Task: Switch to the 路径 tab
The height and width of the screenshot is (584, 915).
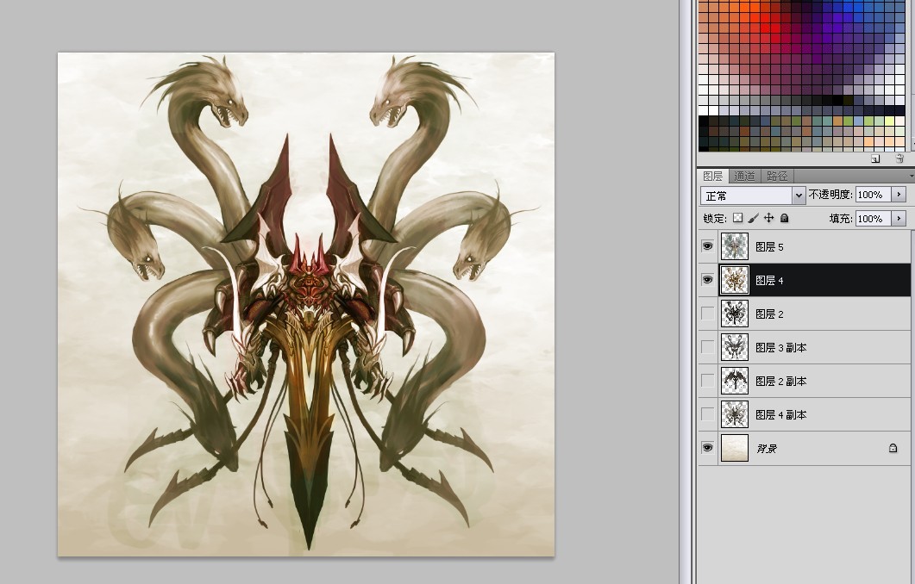Action: (x=777, y=176)
